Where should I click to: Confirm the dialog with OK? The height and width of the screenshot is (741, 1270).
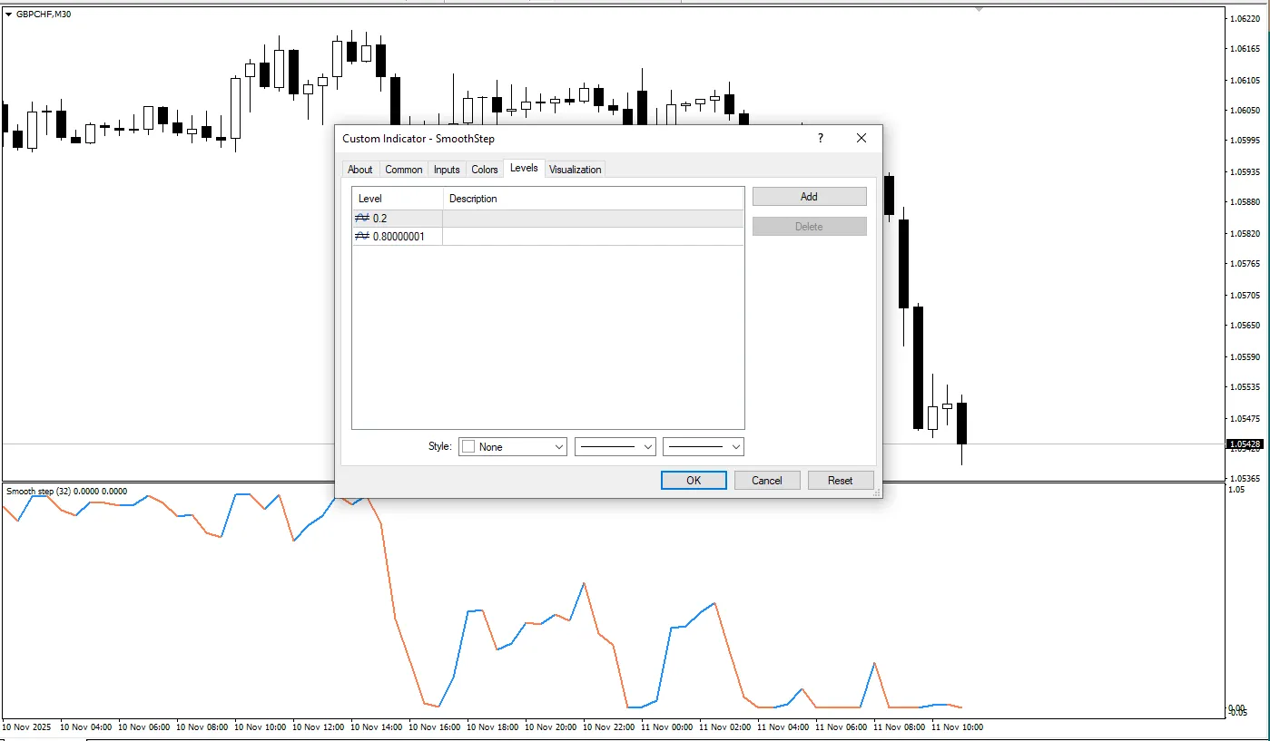click(x=694, y=481)
